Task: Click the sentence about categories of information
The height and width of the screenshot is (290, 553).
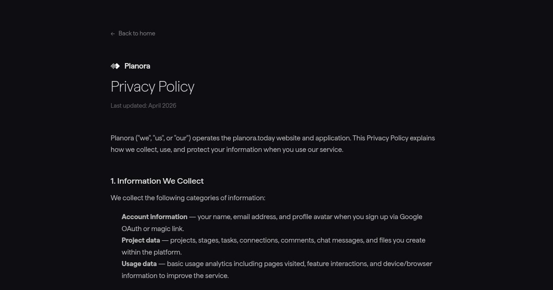Action: pos(188,198)
